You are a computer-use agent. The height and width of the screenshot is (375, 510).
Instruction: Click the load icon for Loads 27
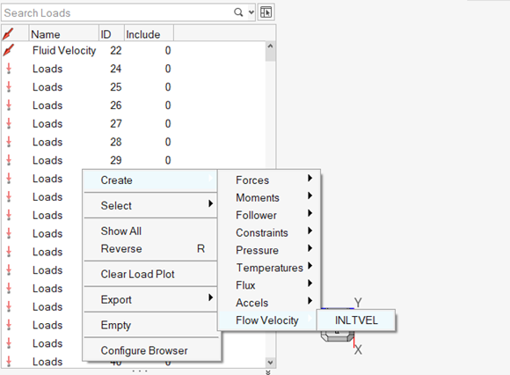pyautogui.click(x=9, y=124)
